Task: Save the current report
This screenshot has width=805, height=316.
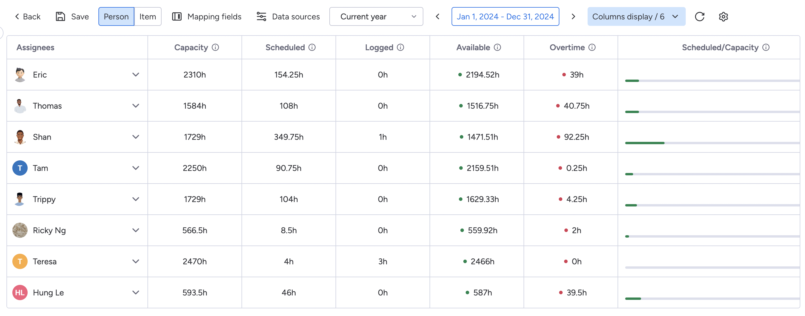Action: tap(72, 16)
